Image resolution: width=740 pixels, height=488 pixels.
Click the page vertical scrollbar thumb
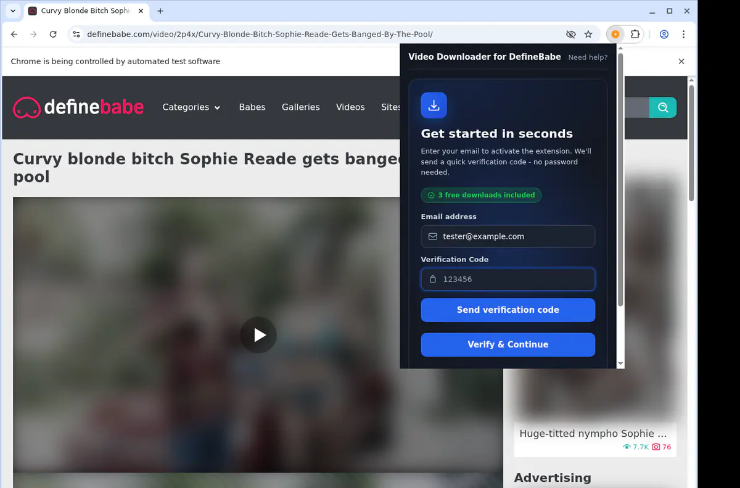pyautogui.click(x=691, y=143)
